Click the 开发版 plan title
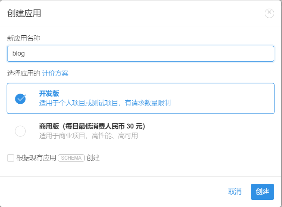The height and width of the screenshot is (207, 282). pyautogui.click(x=49, y=94)
